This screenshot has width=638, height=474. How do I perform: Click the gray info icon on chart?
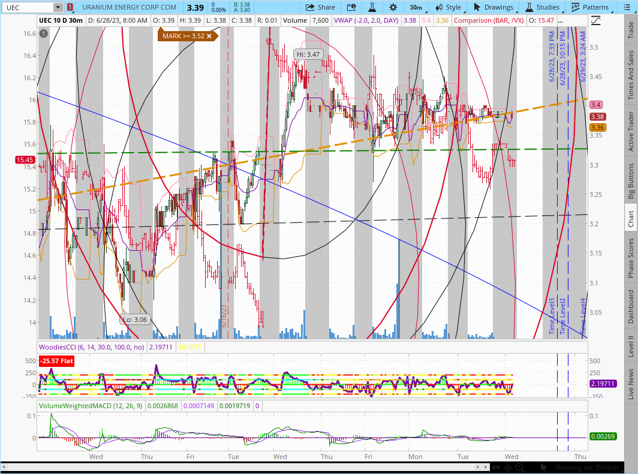click(44, 34)
